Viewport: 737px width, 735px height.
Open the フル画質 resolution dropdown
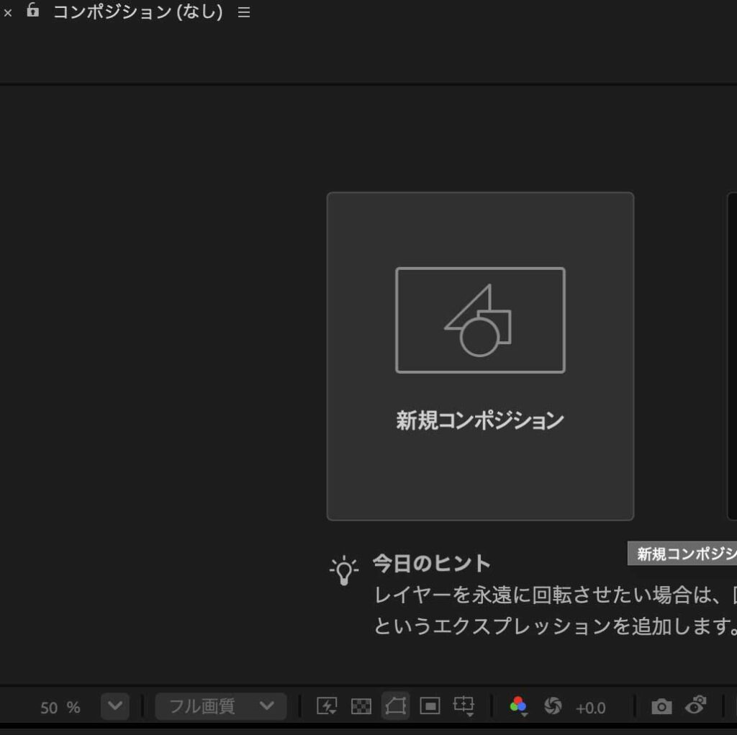coord(220,707)
